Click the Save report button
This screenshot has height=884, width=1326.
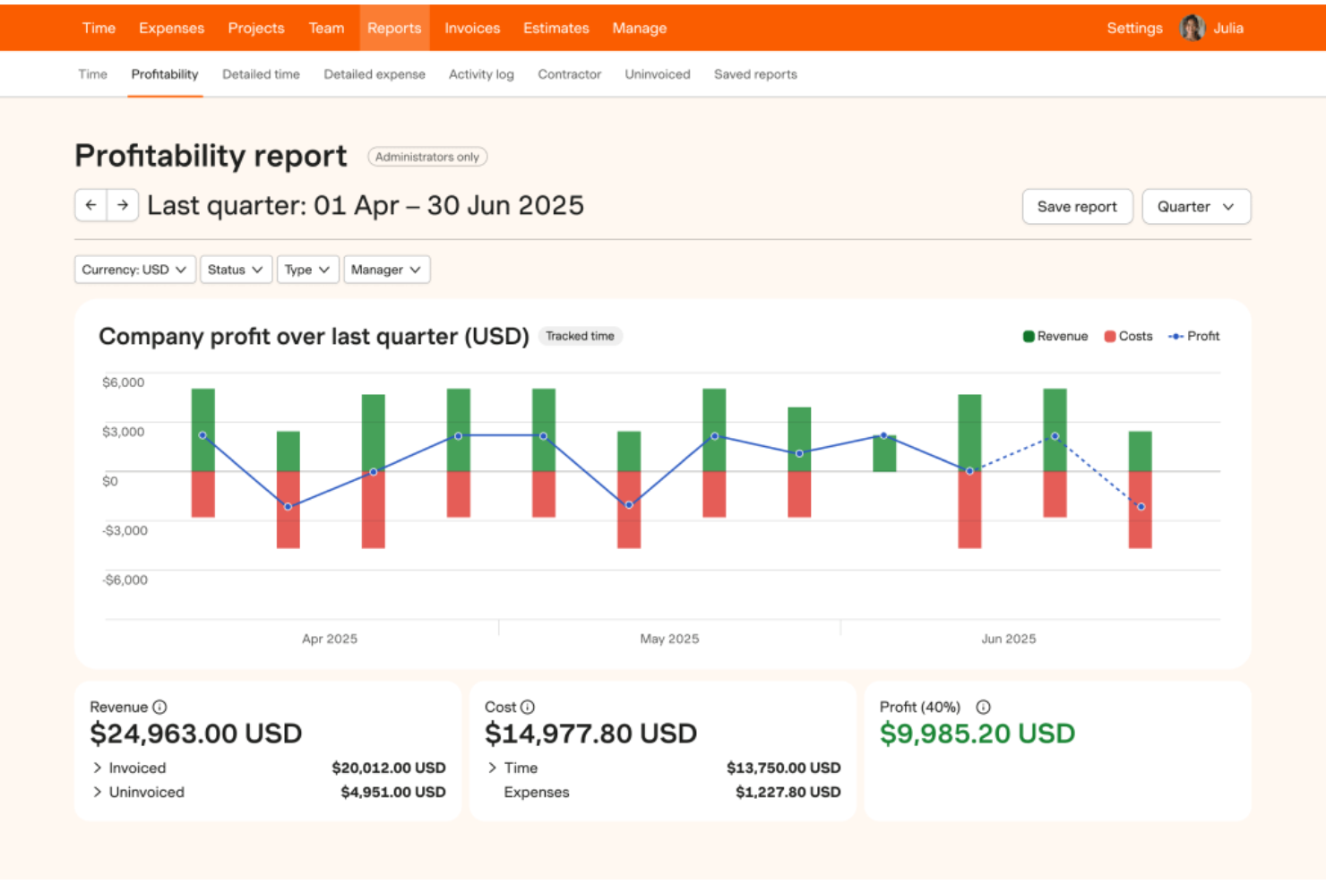(1077, 206)
